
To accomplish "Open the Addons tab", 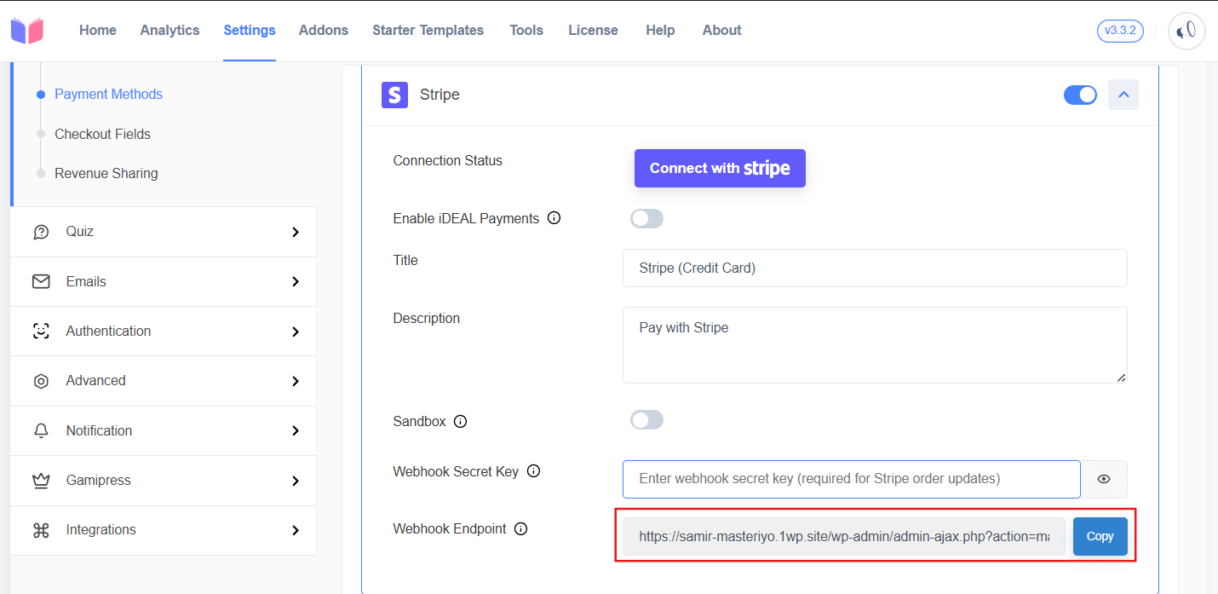I will (324, 30).
